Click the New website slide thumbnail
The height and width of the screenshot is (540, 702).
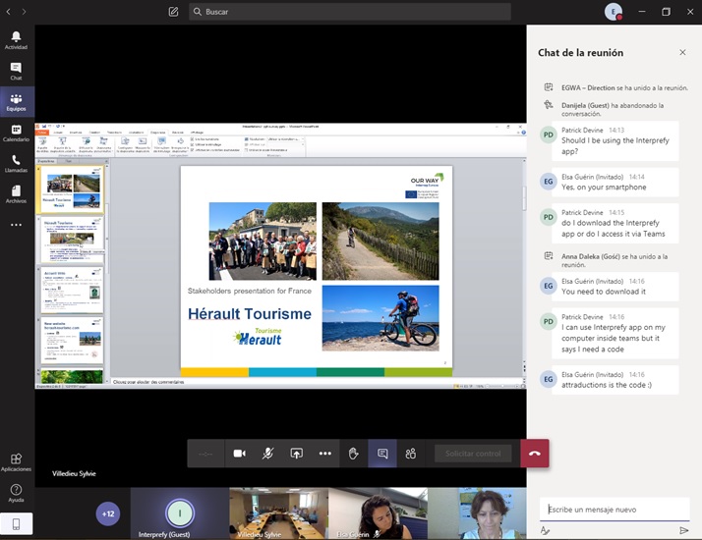(72, 341)
